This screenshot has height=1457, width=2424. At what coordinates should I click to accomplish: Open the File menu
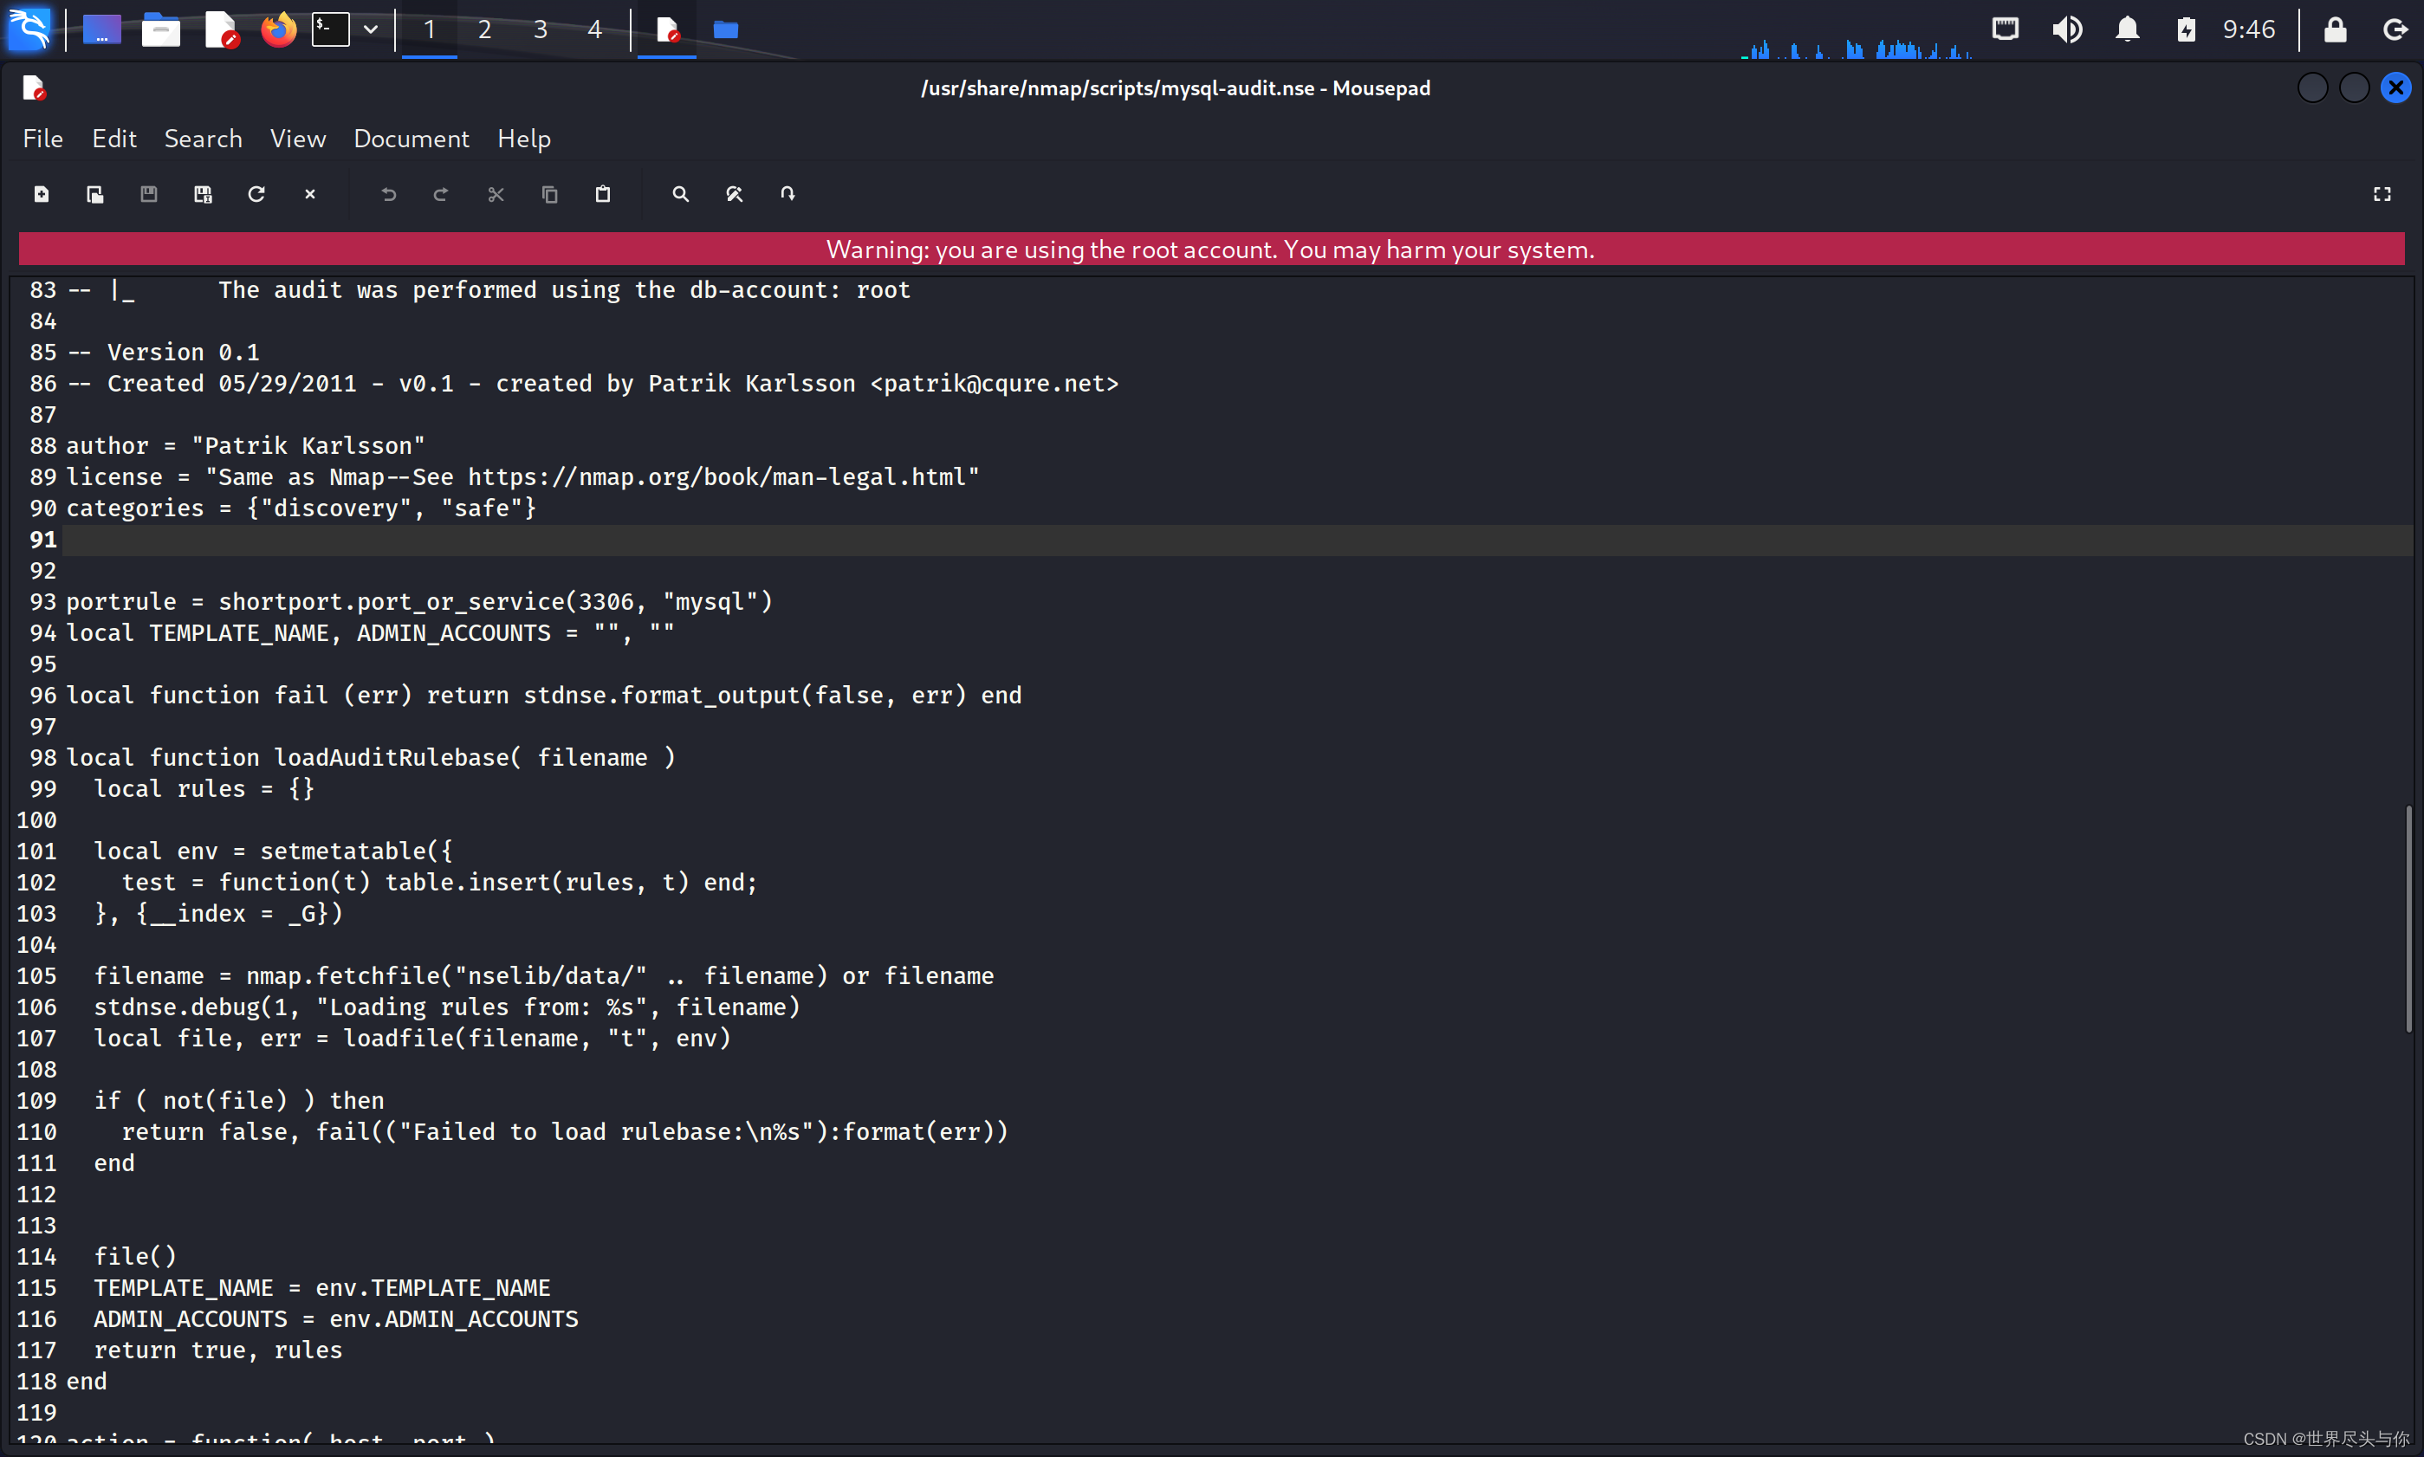(43, 139)
